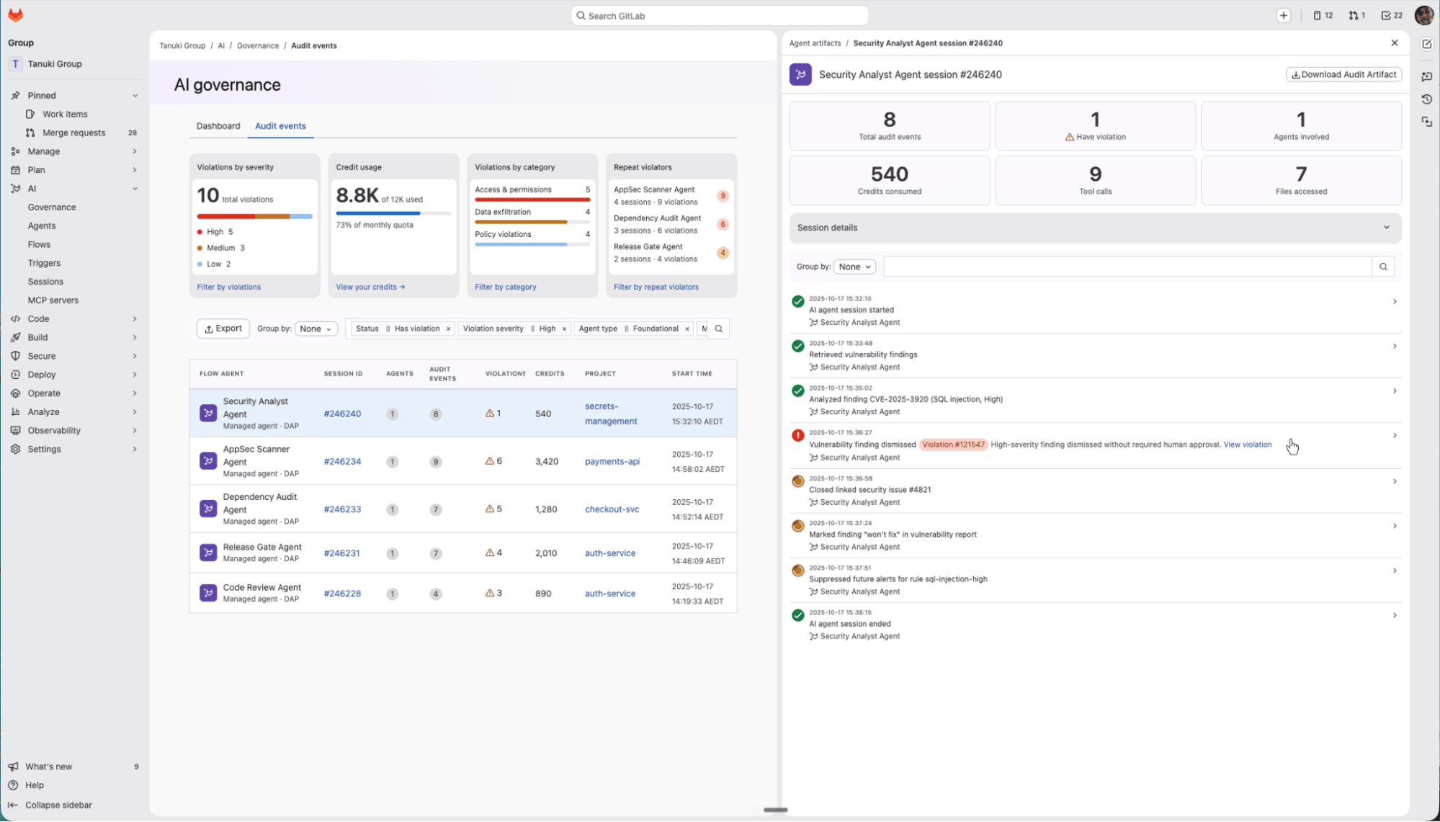Open Governance in the AI menu
The width and height of the screenshot is (1440, 822).
(52, 207)
